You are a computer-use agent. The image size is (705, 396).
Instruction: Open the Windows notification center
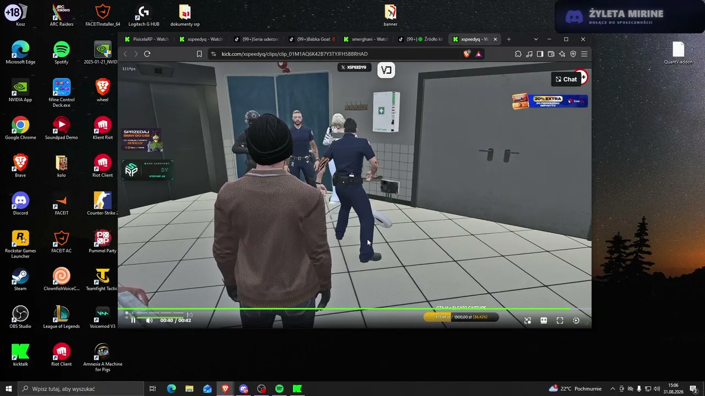click(694, 389)
